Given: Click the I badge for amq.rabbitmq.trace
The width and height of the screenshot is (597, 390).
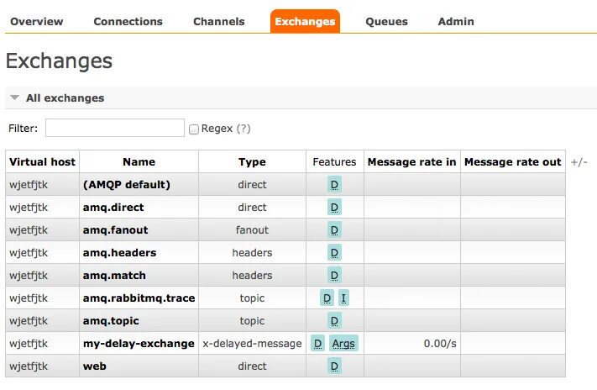Looking at the screenshot, I should pyautogui.click(x=343, y=298).
